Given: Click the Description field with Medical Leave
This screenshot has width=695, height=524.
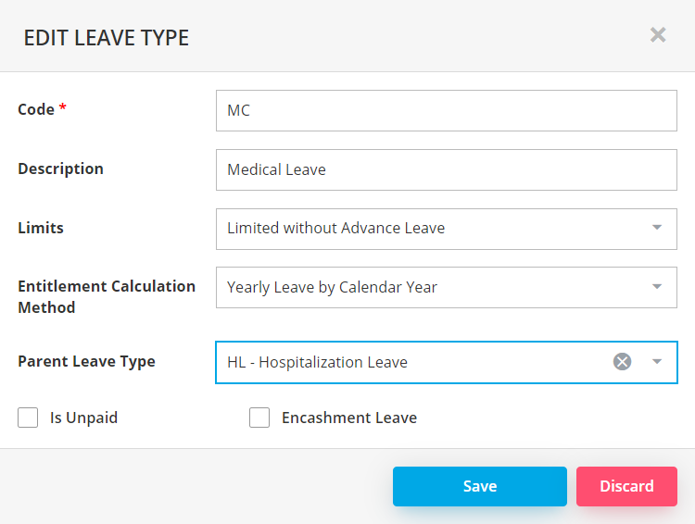Looking at the screenshot, I should point(446,169).
